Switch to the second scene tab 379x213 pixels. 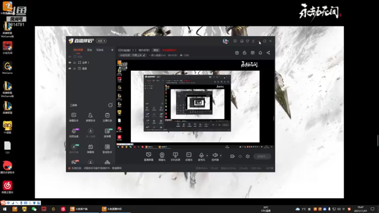(90, 50)
